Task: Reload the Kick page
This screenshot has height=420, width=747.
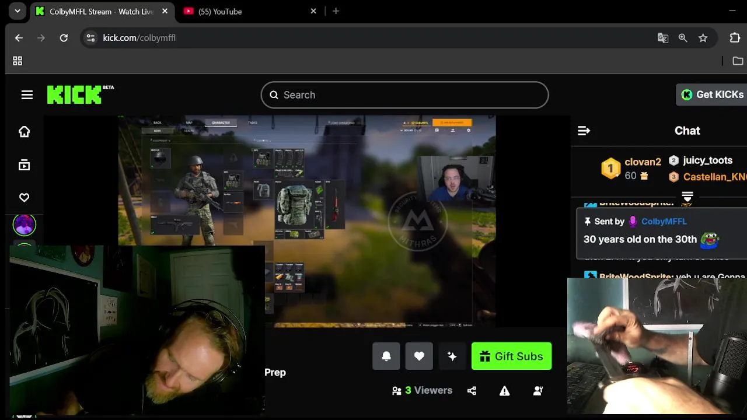Action: click(64, 38)
